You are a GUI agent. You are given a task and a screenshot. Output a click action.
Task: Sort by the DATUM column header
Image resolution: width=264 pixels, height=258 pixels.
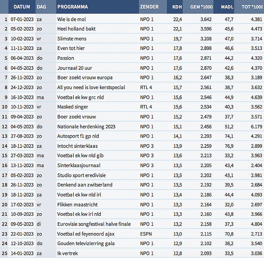pos(22,7)
